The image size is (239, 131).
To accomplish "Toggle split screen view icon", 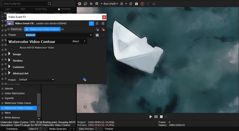I will pos(97,4).
